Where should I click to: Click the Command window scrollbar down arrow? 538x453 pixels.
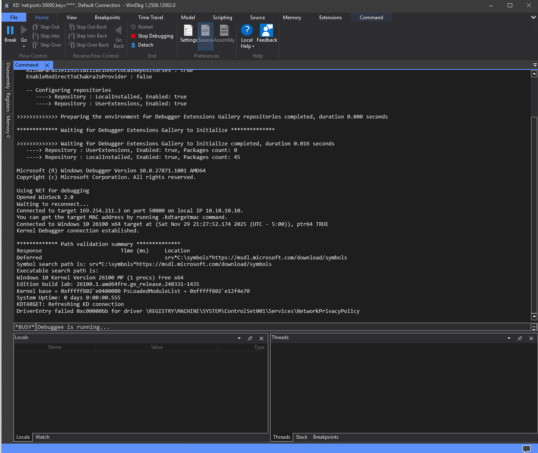pos(533,317)
